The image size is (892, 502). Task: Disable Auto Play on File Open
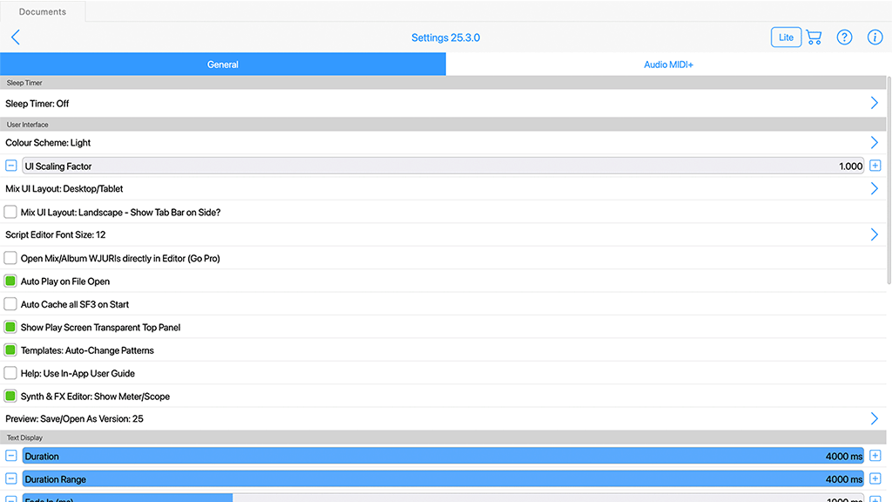(x=10, y=282)
